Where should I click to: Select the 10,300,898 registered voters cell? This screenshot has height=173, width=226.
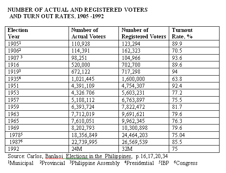(144, 128)
